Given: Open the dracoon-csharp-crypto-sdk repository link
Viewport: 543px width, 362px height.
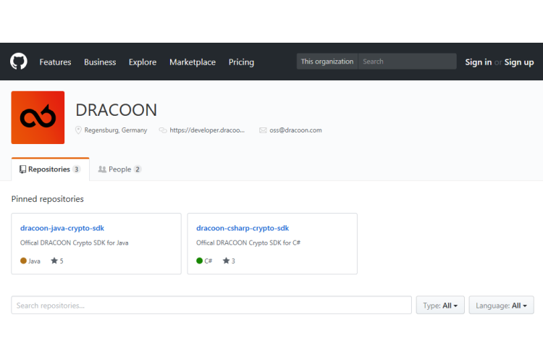Looking at the screenshot, I should pyautogui.click(x=243, y=228).
